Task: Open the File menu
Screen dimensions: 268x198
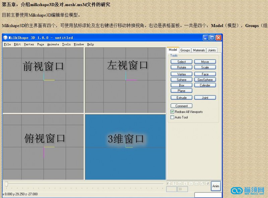Action: (7, 44)
